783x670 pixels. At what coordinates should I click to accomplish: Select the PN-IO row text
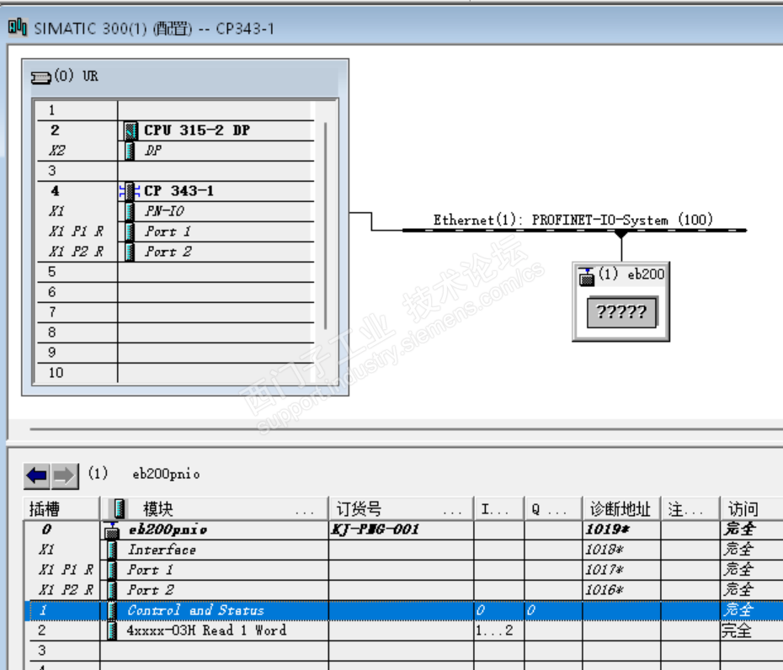pyautogui.click(x=165, y=211)
